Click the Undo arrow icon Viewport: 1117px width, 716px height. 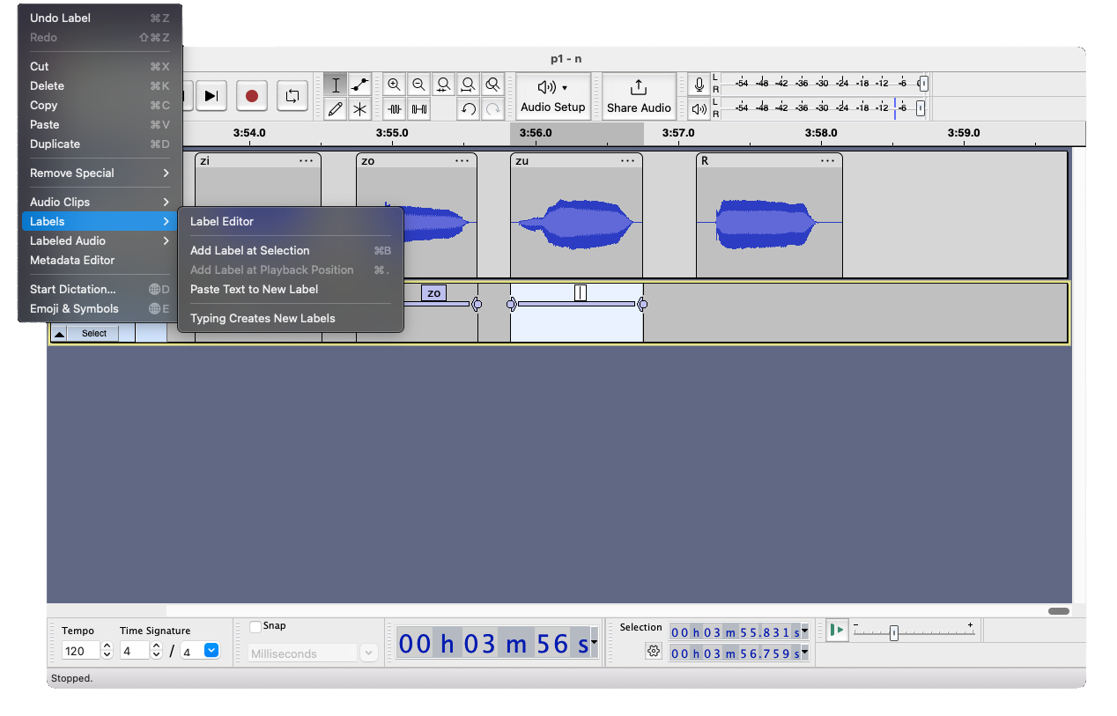pyautogui.click(x=469, y=109)
